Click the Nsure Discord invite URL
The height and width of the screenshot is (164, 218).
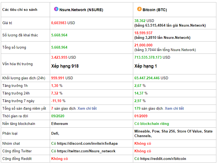pyautogui.click(x=87, y=143)
